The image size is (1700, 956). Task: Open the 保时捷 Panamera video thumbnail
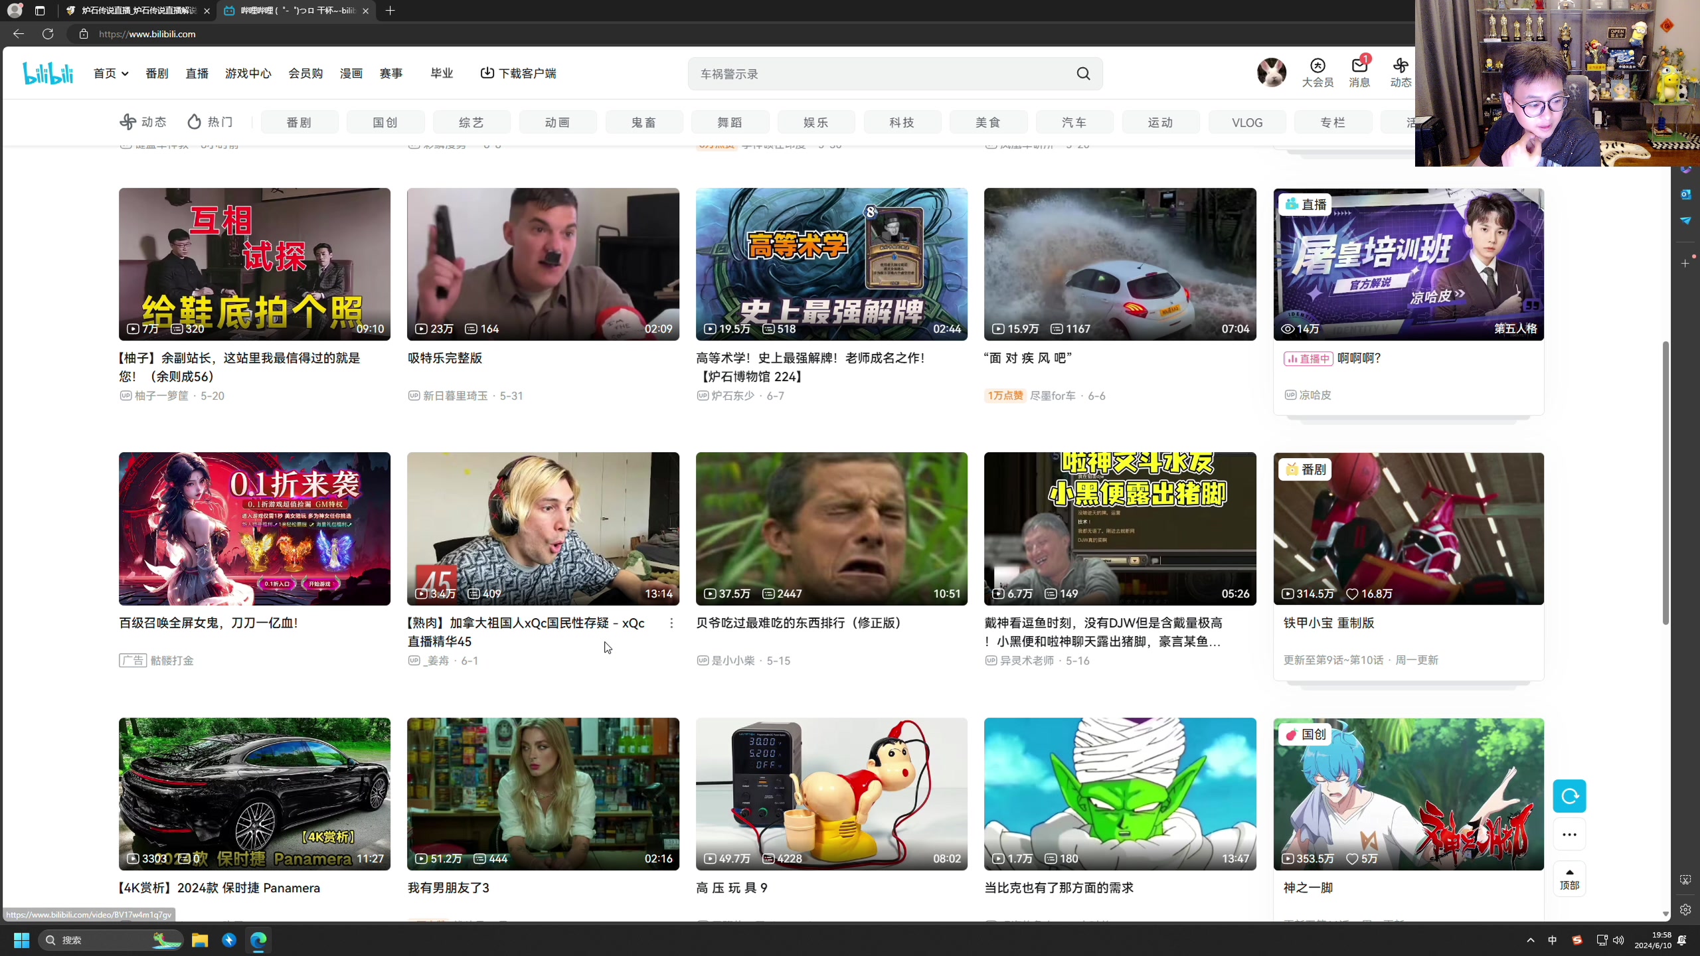[255, 793]
